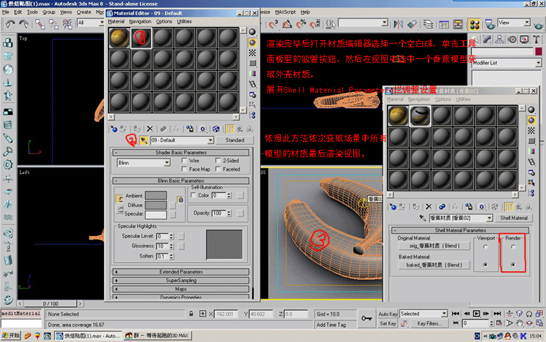Click Go to Start playback button
The height and width of the screenshot is (342, 546).
[455, 313]
